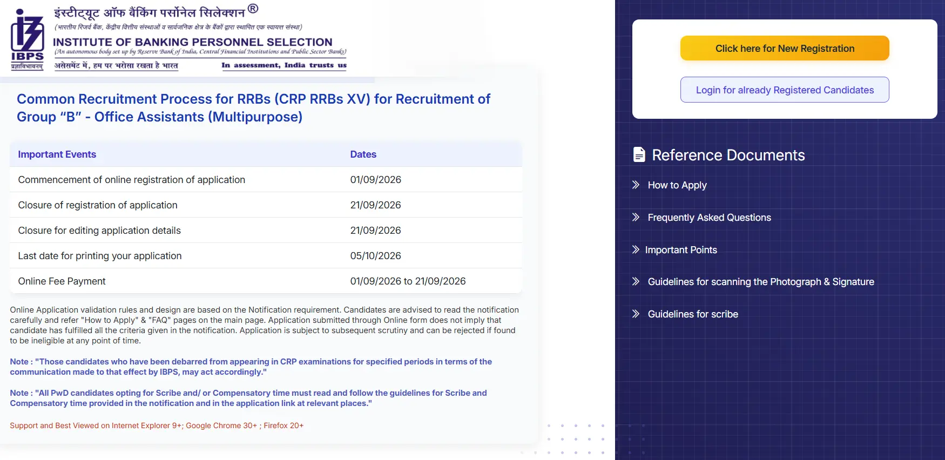Open the Frequently Asked Questions link

click(709, 218)
